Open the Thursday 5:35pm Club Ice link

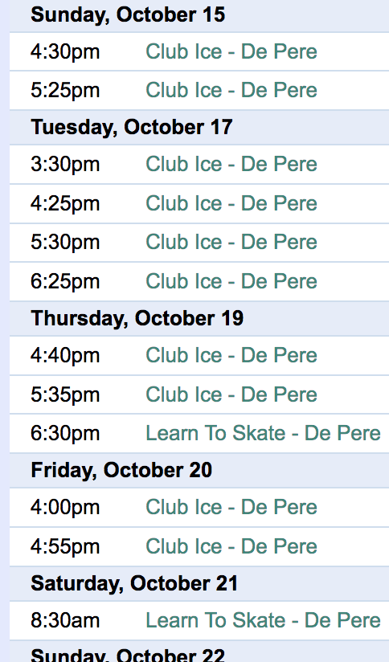click(231, 394)
